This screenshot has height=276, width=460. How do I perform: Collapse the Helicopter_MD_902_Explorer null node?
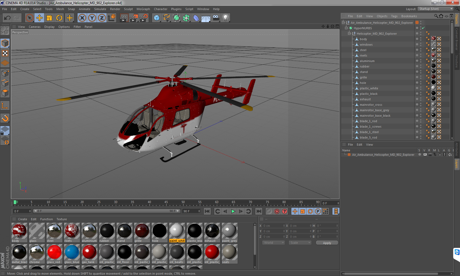[x=349, y=34]
